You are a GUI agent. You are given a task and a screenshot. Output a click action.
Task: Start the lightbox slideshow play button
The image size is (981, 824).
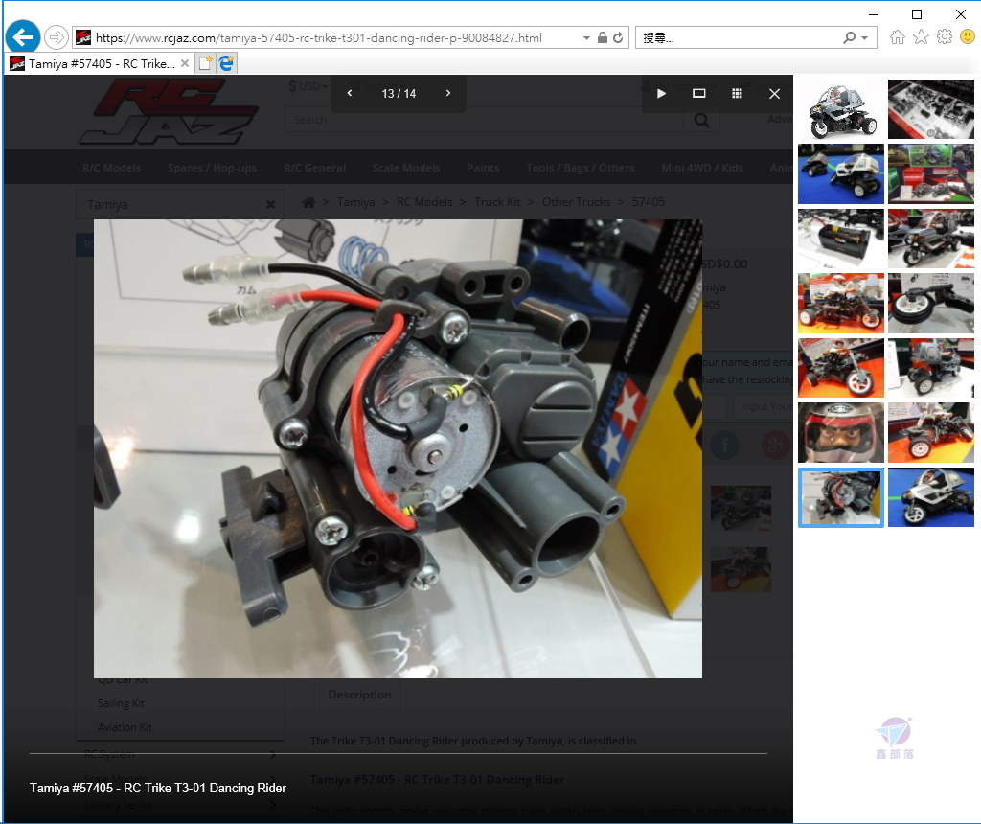(661, 93)
